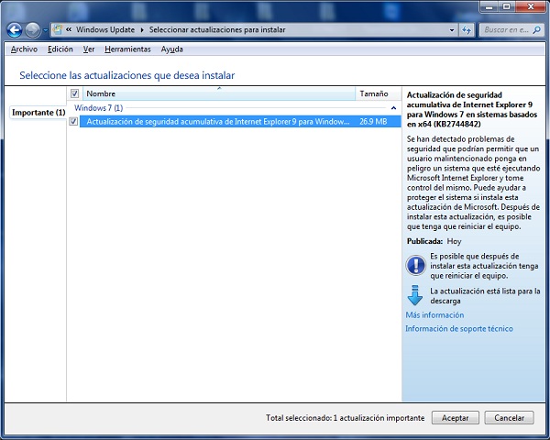
Task: Minimize the Windows Update window
Action: coord(489,6)
